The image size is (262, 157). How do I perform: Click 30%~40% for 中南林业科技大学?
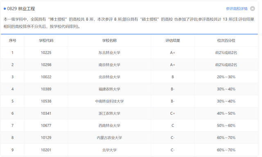[226, 101]
